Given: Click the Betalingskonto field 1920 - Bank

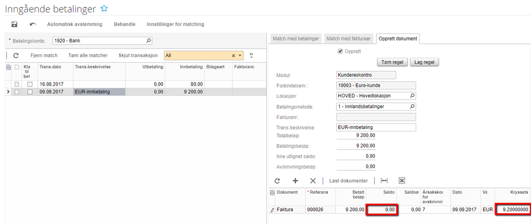Looking at the screenshot, I should pyautogui.click(x=102, y=40).
